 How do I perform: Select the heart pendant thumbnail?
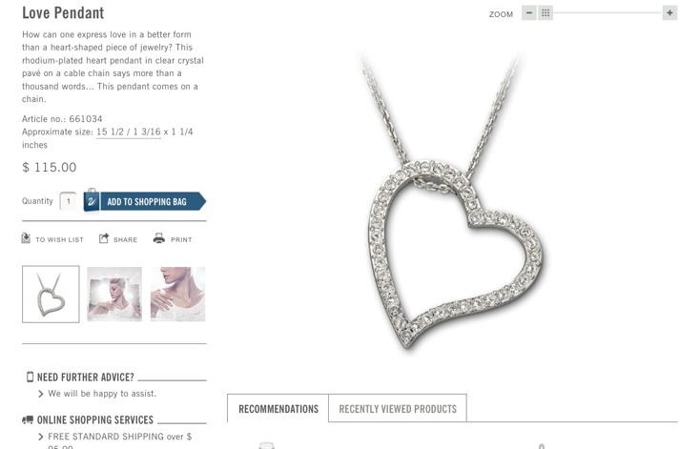(x=51, y=295)
